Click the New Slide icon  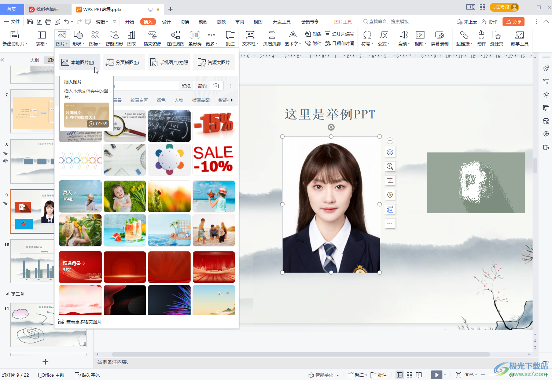[x=15, y=35]
